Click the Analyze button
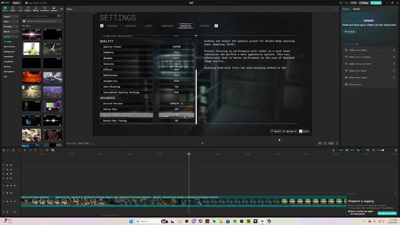400x225 pixels. (x=350, y=32)
